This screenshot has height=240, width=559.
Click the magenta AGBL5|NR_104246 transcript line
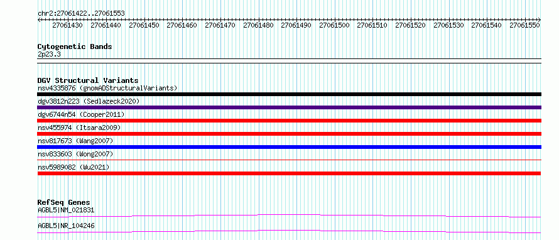click(x=289, y=231)
